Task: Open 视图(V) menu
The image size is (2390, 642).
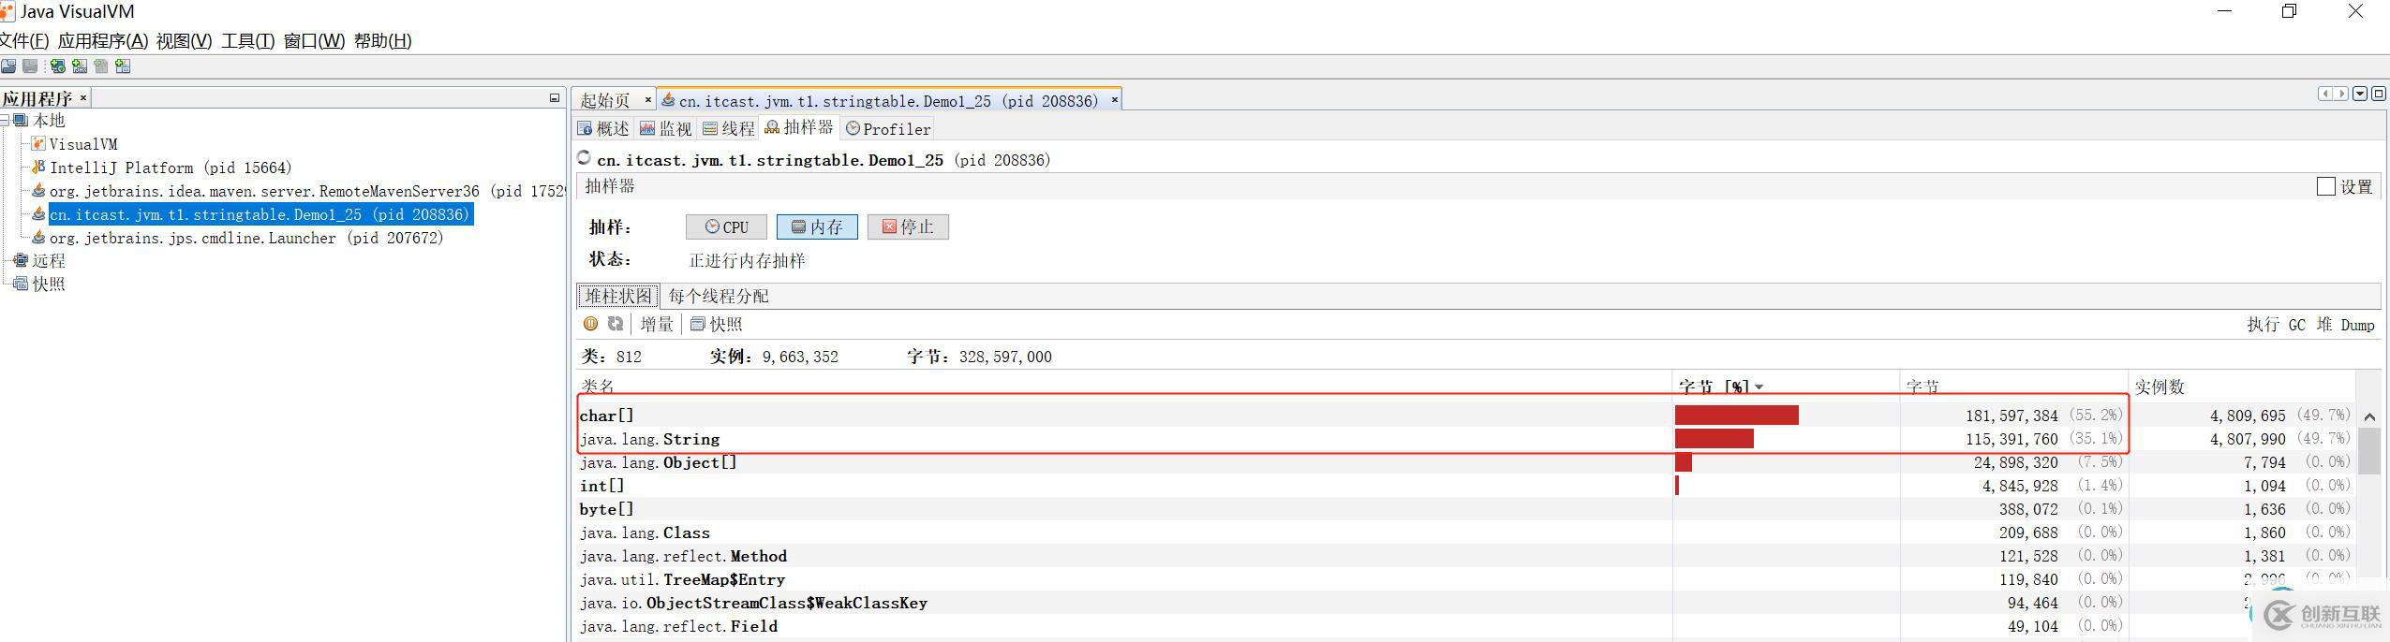Action: tap(184, 40)
